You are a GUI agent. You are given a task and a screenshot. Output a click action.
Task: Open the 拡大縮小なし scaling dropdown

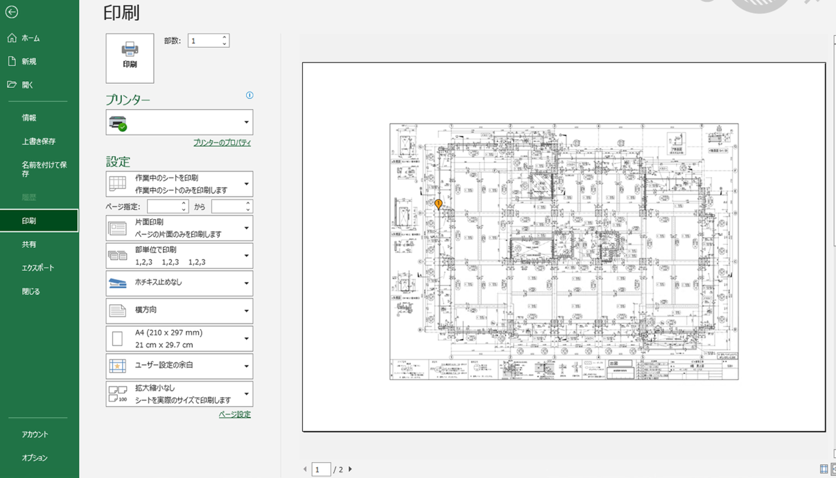180,394
